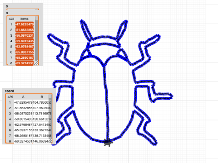The width and height of the screenshot is (218, 163).
Task: Select x list item -59.8015435
Action: (25, 41)
